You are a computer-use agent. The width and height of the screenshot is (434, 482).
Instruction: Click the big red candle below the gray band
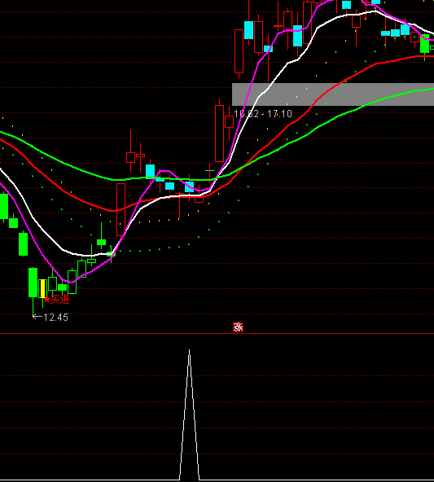(220, 134)
